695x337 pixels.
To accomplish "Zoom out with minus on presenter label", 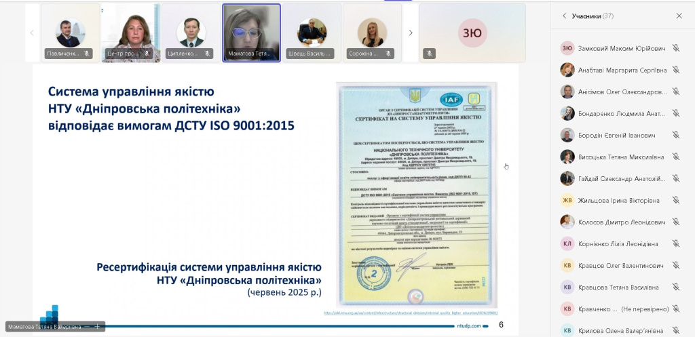I will (87, 326).
